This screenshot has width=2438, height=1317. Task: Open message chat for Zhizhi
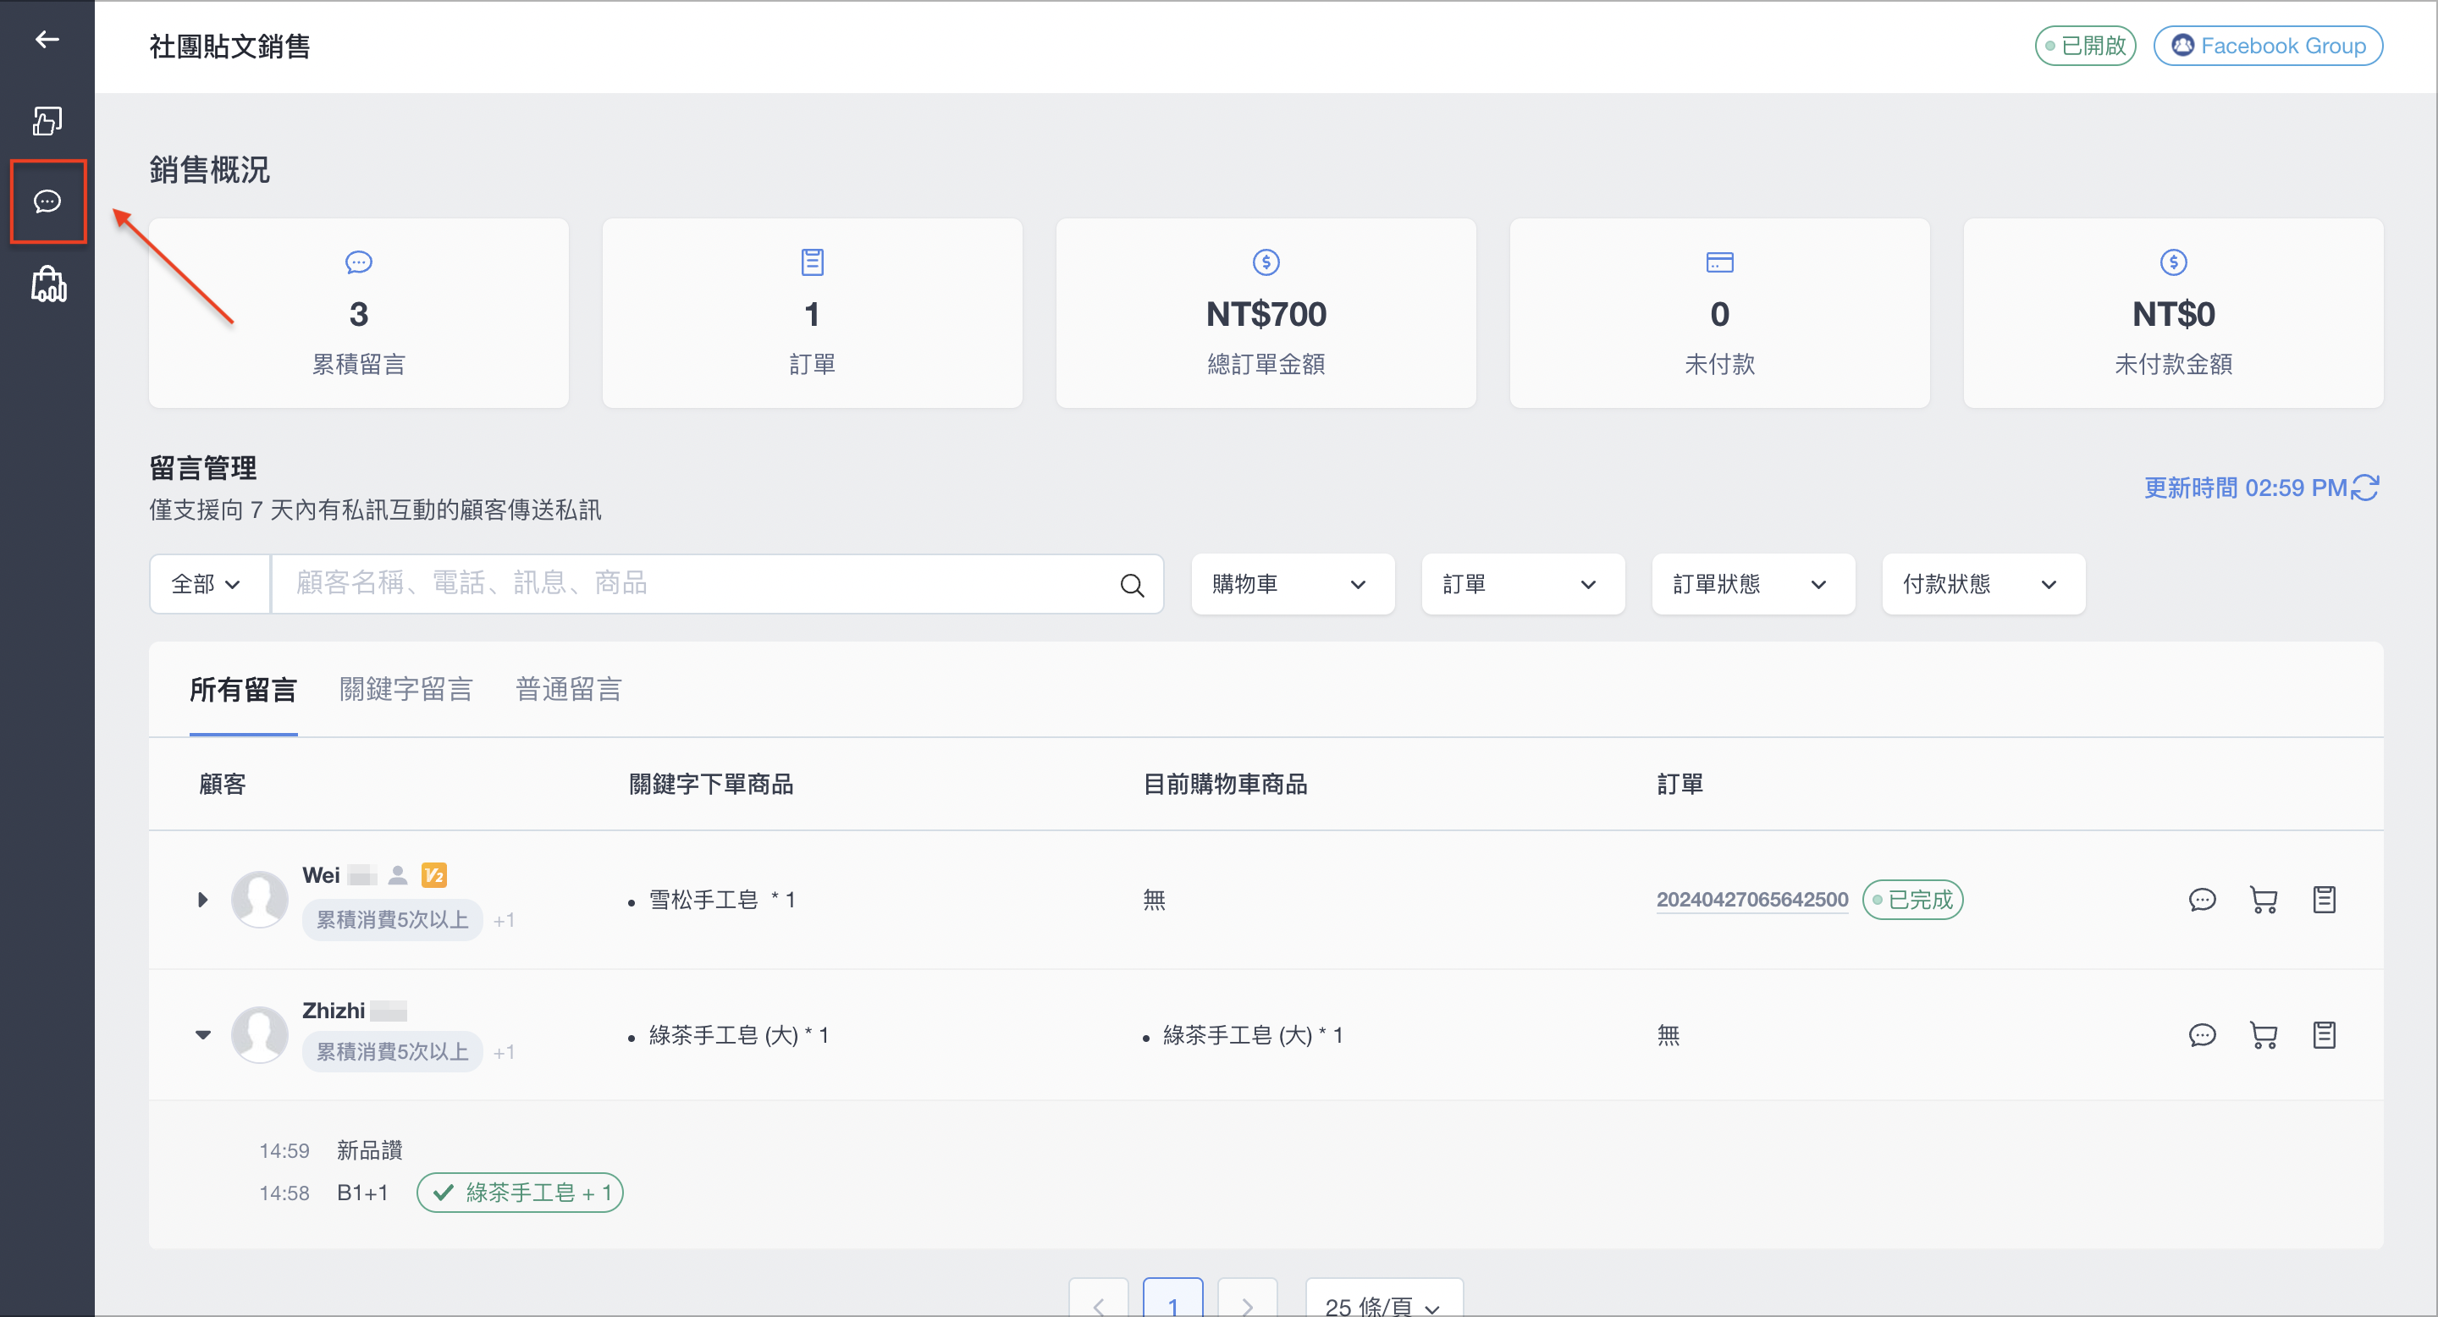2201,1035
